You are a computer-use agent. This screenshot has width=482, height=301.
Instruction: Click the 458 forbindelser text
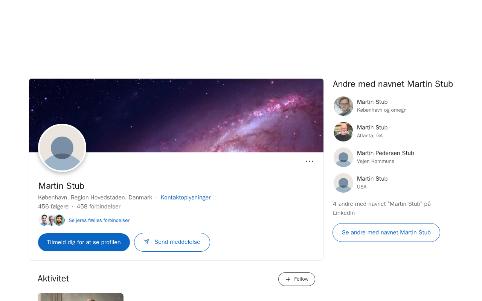99,207
